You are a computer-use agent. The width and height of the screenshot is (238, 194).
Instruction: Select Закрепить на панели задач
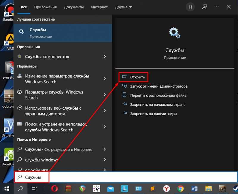(153, 114)
